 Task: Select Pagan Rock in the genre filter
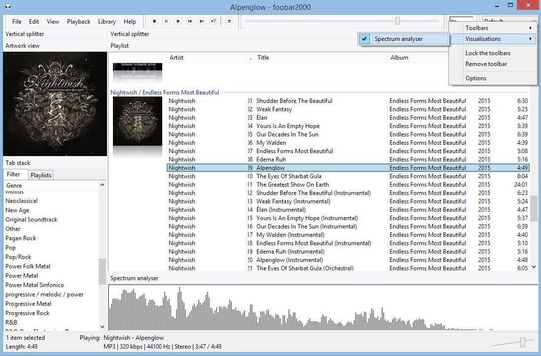pos(21,238)
